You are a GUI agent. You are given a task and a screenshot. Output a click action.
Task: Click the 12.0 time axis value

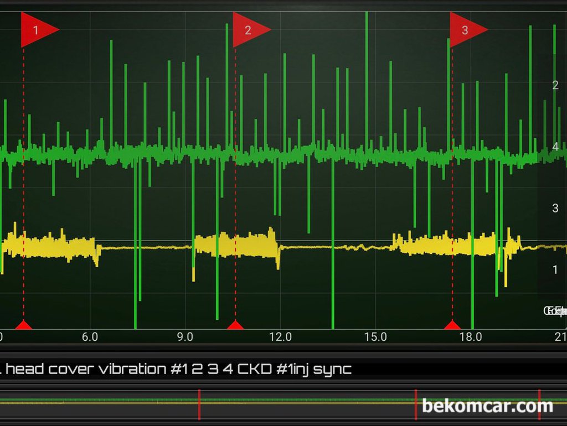pyautogui.click(x=280, y=337)
